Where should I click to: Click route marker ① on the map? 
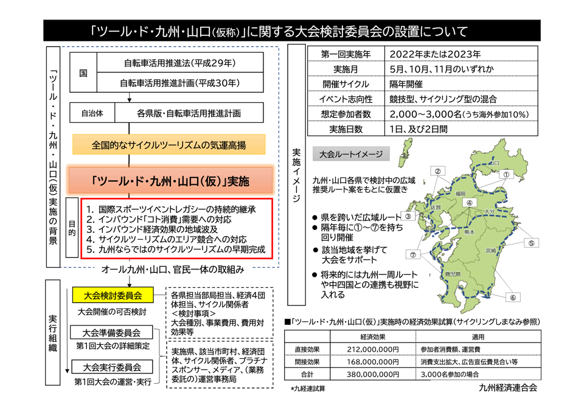(506, 175)
